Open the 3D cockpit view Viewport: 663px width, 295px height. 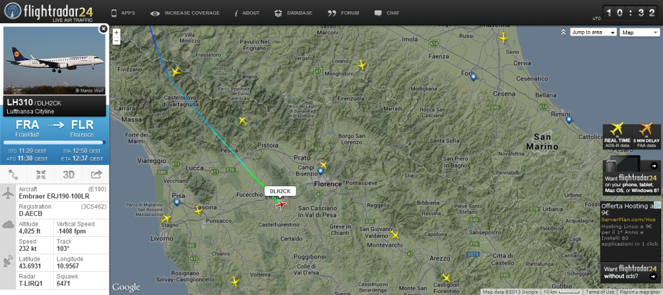(x=69, y=174)
